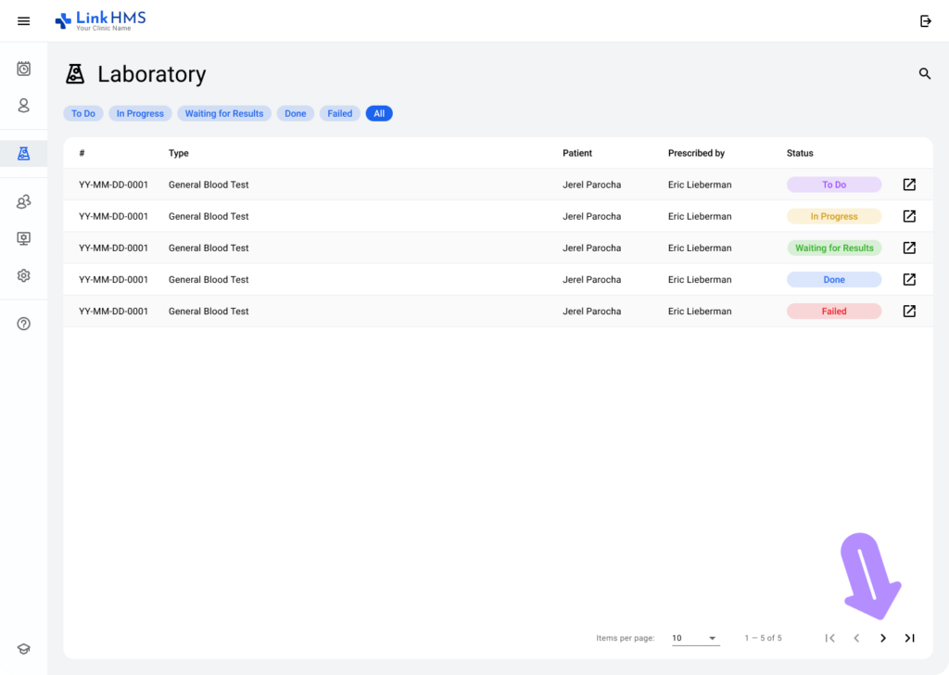Click Eric Lieberman in the Failed row
The width and height of the screenshot is (949, 675).
click(x=700, y=312)
